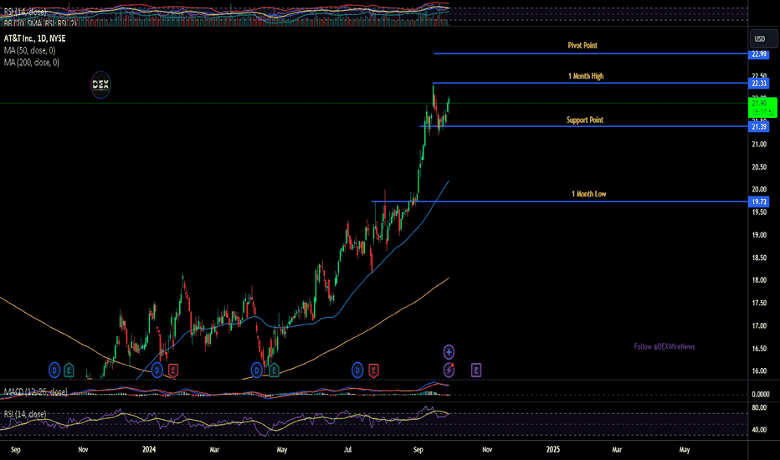
Task: Click the dividend D marker after July 2024
Action: click(357, 370)
